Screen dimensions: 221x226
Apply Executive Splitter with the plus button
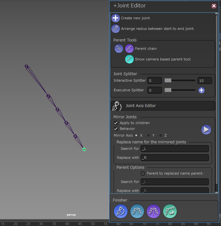coord(201,90)
